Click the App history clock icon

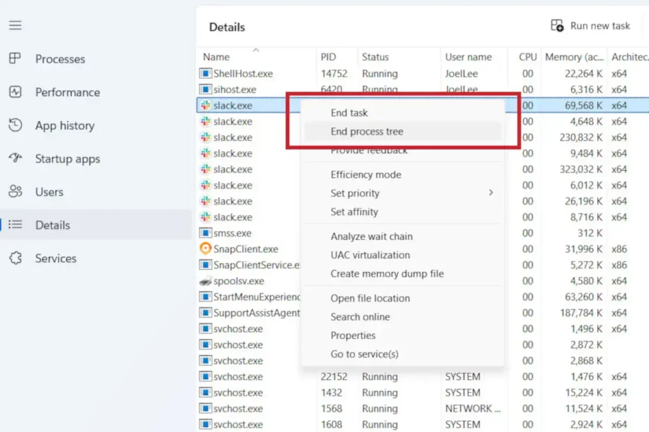click(15, 125)
